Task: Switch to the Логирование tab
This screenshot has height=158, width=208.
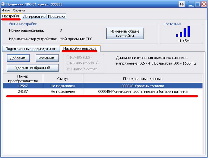Action: point(34,16)
